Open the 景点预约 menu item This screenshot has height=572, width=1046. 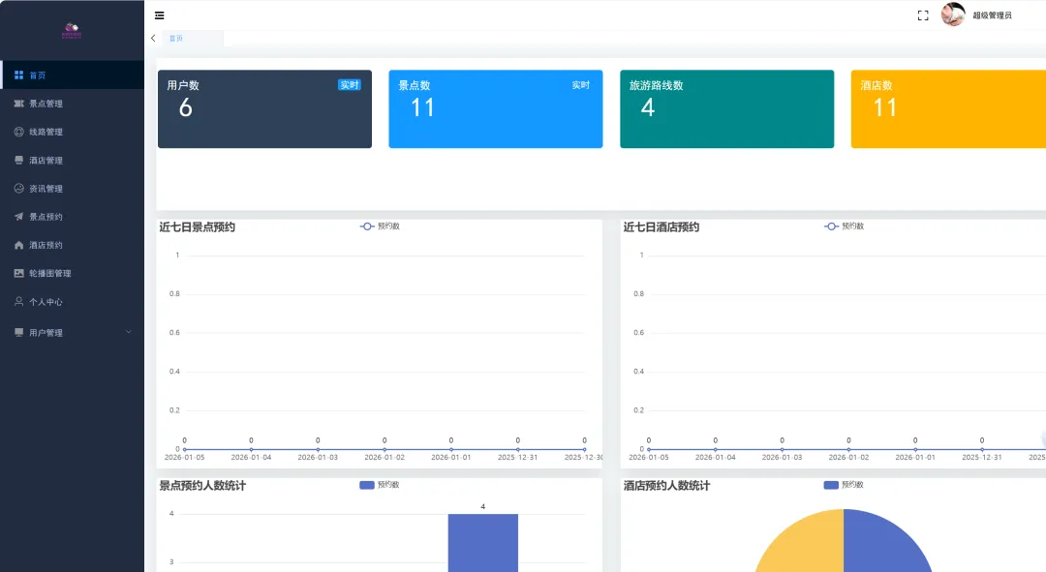[72, 217]
